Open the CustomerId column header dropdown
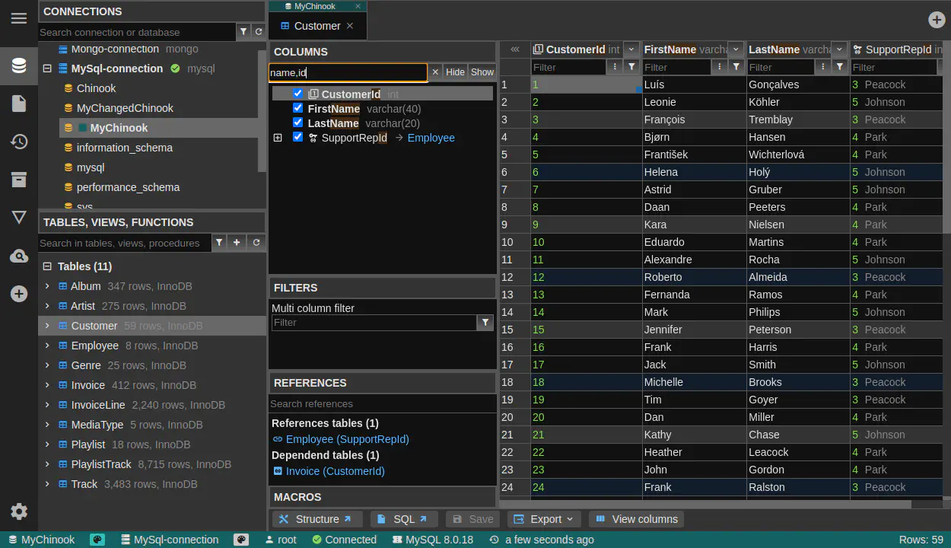The image size is (951, 548). point(631,49)
